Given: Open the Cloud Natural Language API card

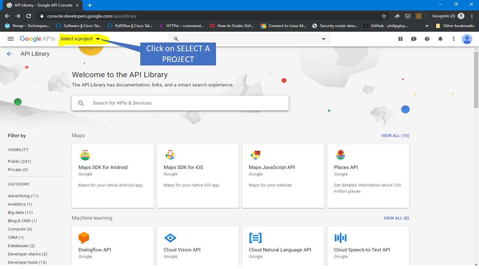Looking at the screenshot, I should click(283, 246).
